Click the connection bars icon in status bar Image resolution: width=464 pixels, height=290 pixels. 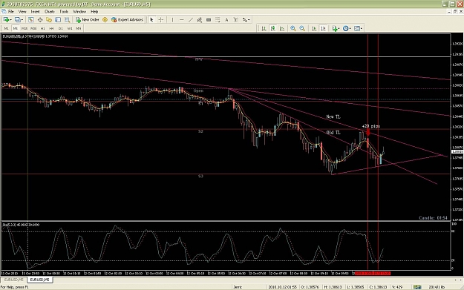click(x=417, y=287)
